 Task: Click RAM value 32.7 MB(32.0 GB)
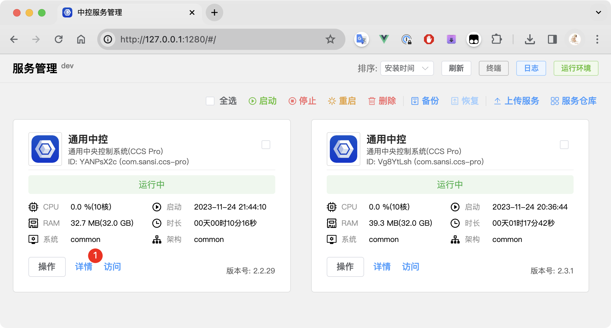tap(102, 223)
